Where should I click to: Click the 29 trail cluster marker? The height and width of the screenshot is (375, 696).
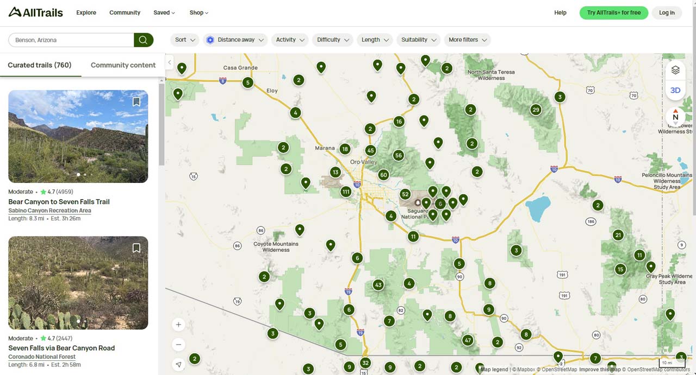coord(536,110)
